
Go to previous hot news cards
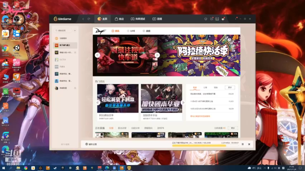(x=98, y=102)
